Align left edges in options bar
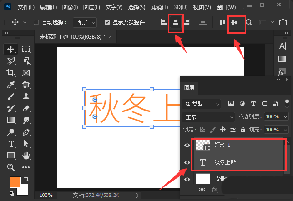 [x=164, y=22]
